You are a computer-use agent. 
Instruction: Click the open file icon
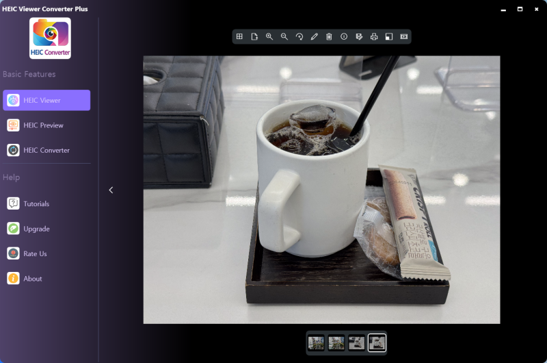pos(254,36)
